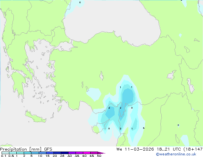
Task: Click the '20' legend scale value
Action: click(55, 156)
